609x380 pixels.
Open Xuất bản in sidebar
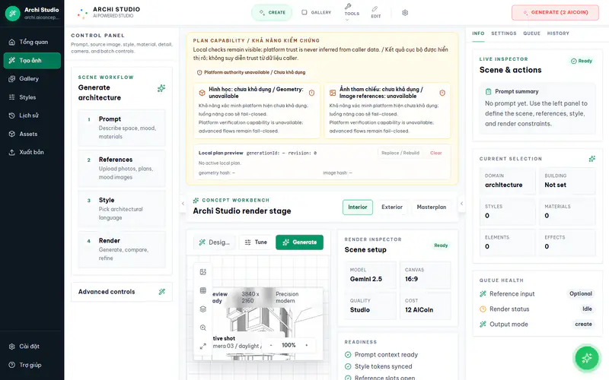click(x=32, y=153)
